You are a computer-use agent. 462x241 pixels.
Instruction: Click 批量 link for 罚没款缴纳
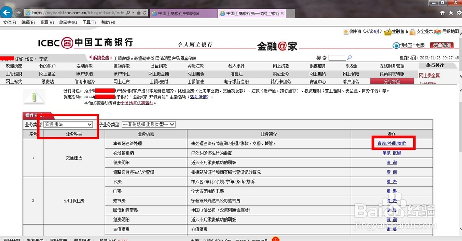pyautogui.click(x=396, y=153)
